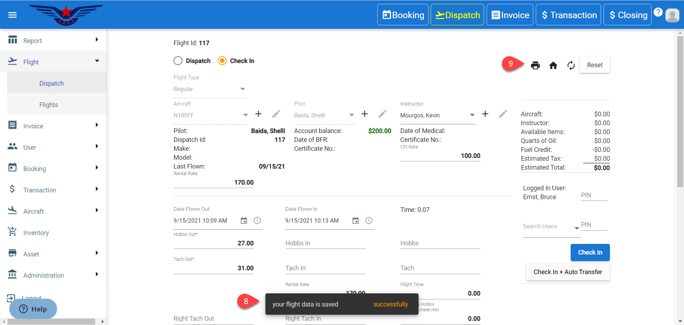The image size is (684, 325).
Task: Click the Check In + Auto Transfer button
Action: pyautogui.click(x=568, y=272)
